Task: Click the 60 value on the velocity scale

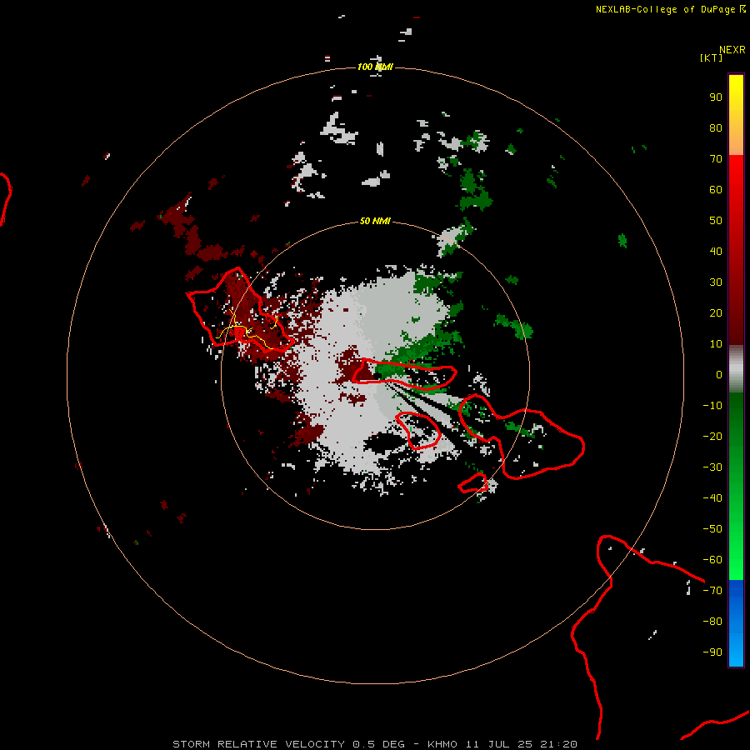Action: 716,190
